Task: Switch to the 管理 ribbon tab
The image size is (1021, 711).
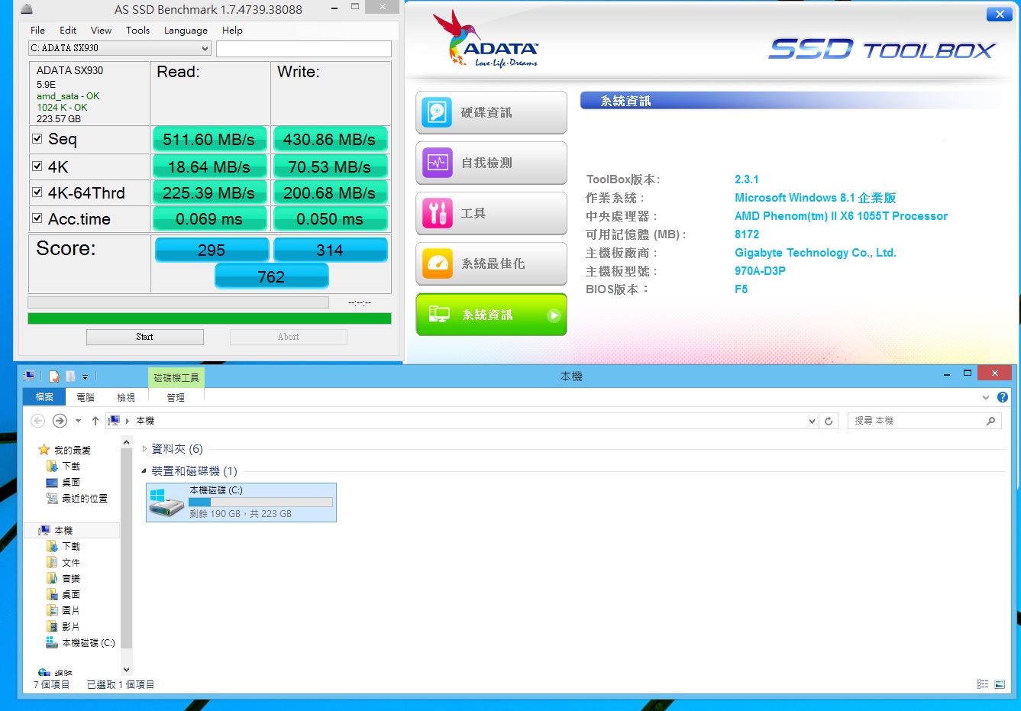Action: tap(176, 397)
